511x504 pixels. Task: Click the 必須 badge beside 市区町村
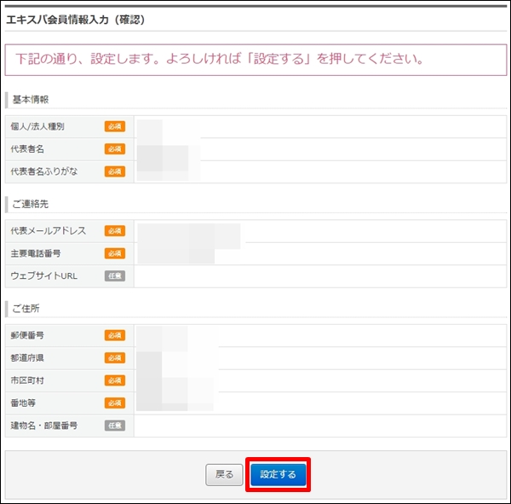pos(115,380)
